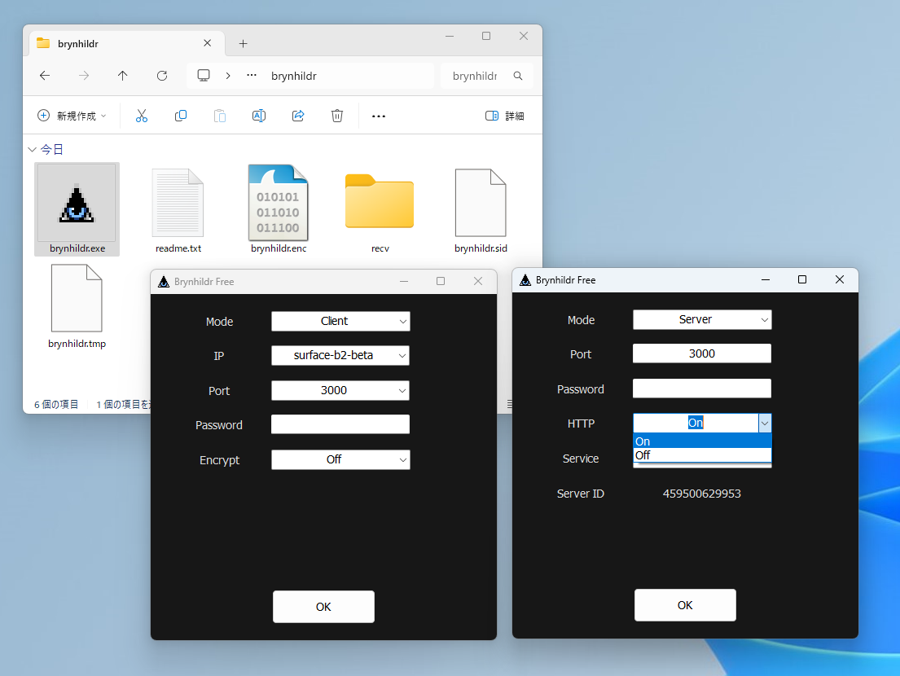This screenshot has height=676, width=900.
Task: Click the Rename icon in Explorer toolbar
Action: (259, 116)
